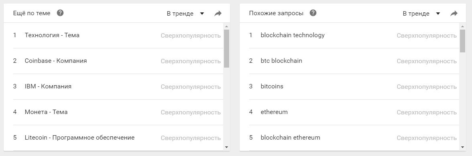Open bitcoins related query

click(354, 87)
